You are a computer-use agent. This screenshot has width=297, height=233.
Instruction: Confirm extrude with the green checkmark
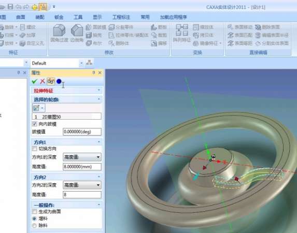[x=35, y=81]
